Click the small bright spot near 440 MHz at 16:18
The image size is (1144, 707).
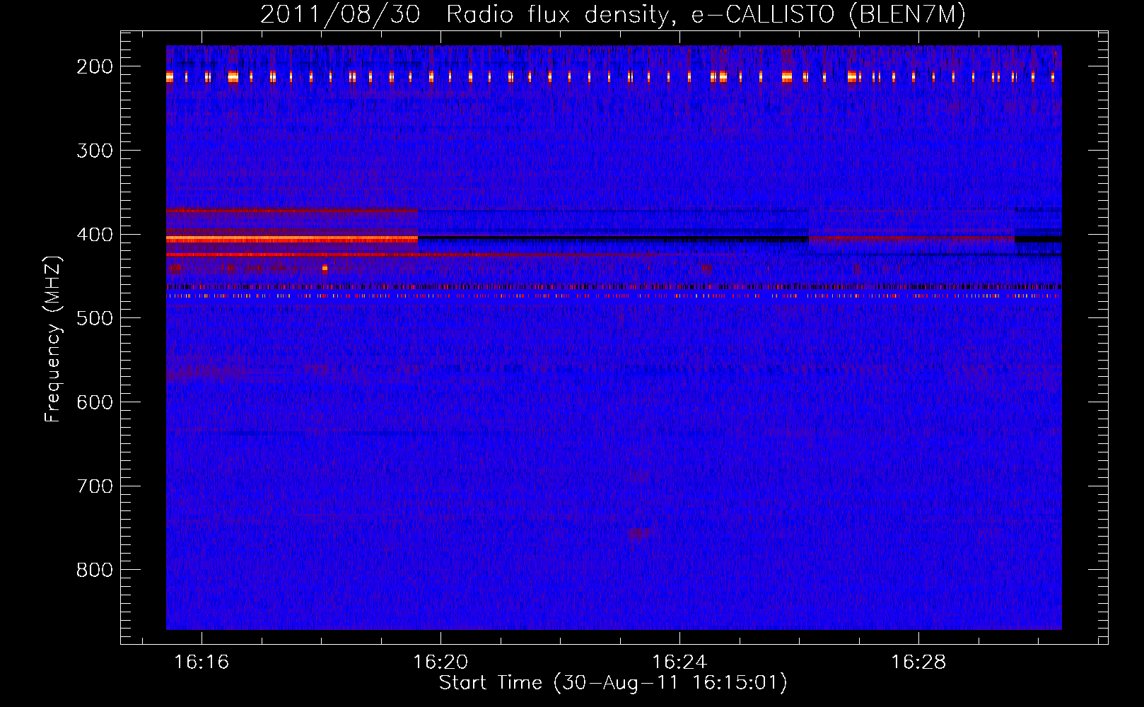325,269
